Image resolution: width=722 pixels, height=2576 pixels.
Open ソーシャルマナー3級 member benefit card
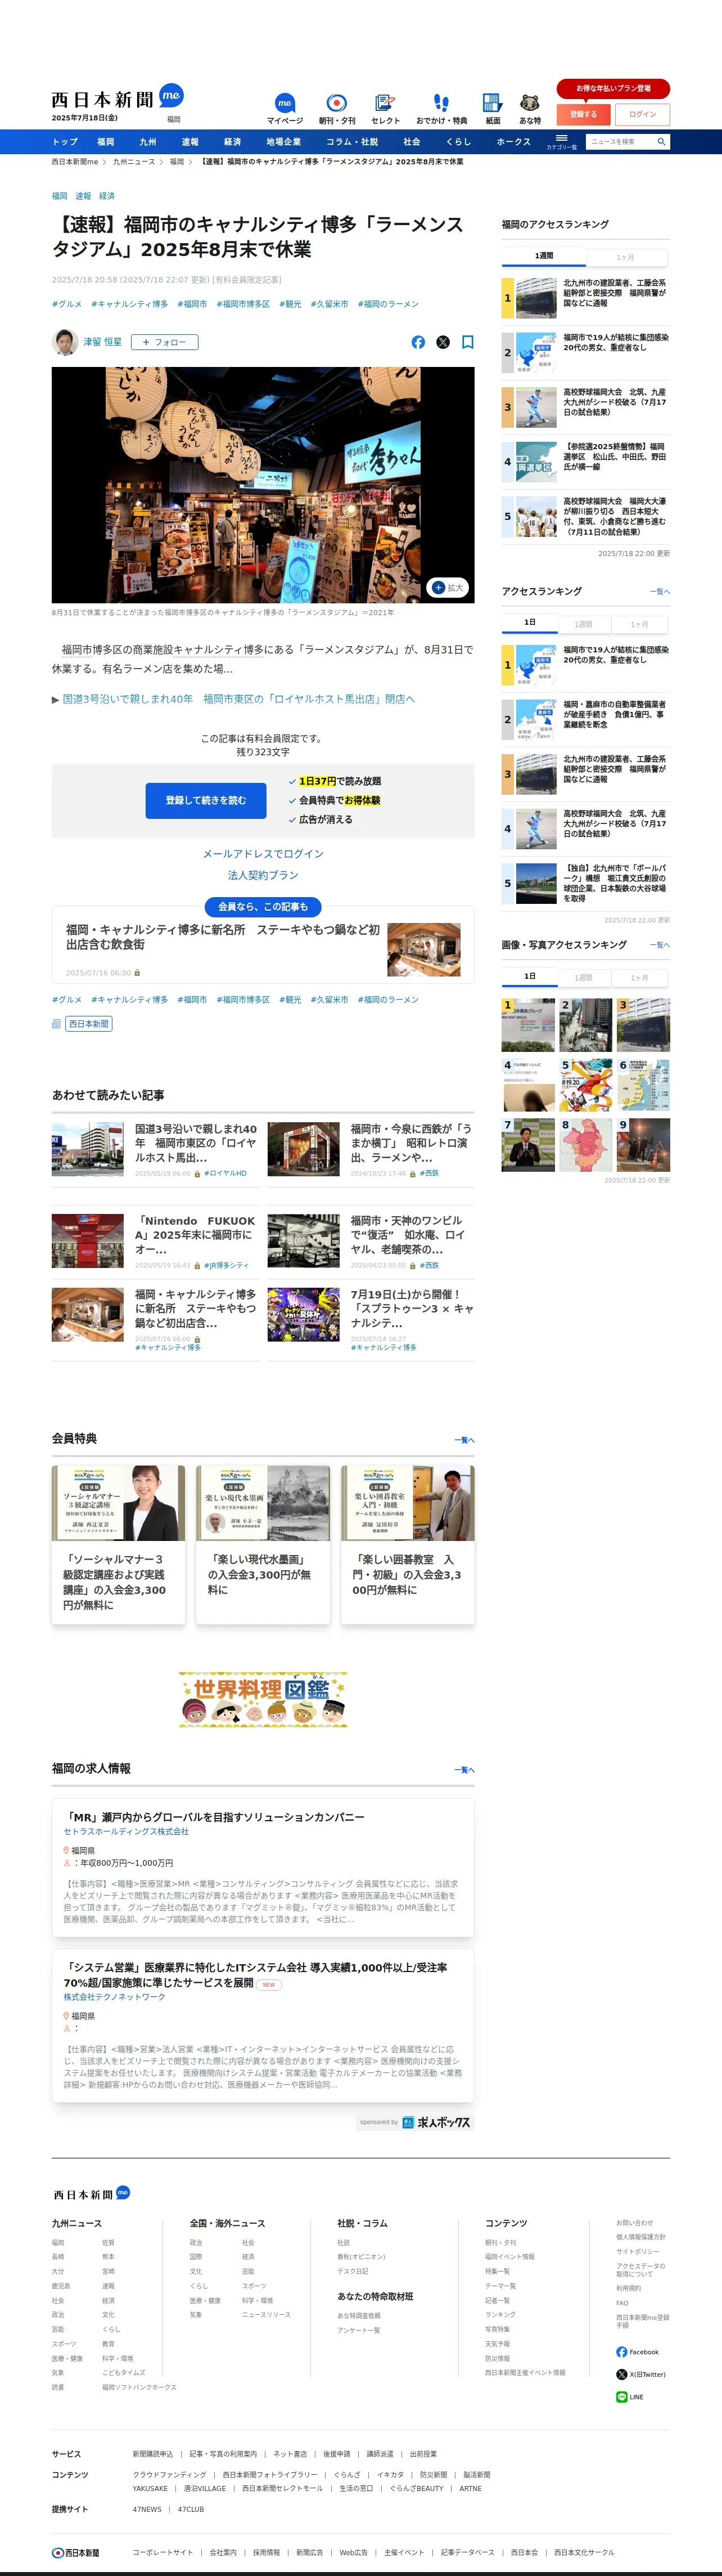click(x=118, y=1544)
